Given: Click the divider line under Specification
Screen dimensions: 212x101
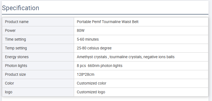Looking at the screenshot, I should (x=105, y=14).
